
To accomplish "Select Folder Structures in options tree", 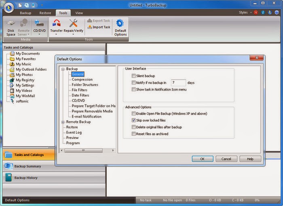I will [x=85, y=84].
